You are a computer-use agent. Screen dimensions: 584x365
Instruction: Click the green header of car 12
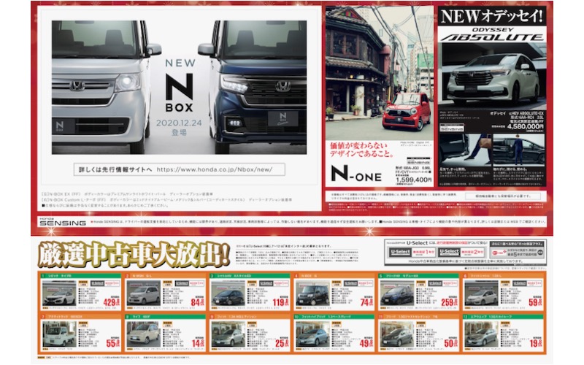click(x=503, y=317)
